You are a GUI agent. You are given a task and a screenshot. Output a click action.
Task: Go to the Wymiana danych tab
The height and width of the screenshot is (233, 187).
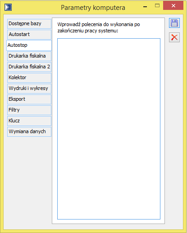coord(29,132)
